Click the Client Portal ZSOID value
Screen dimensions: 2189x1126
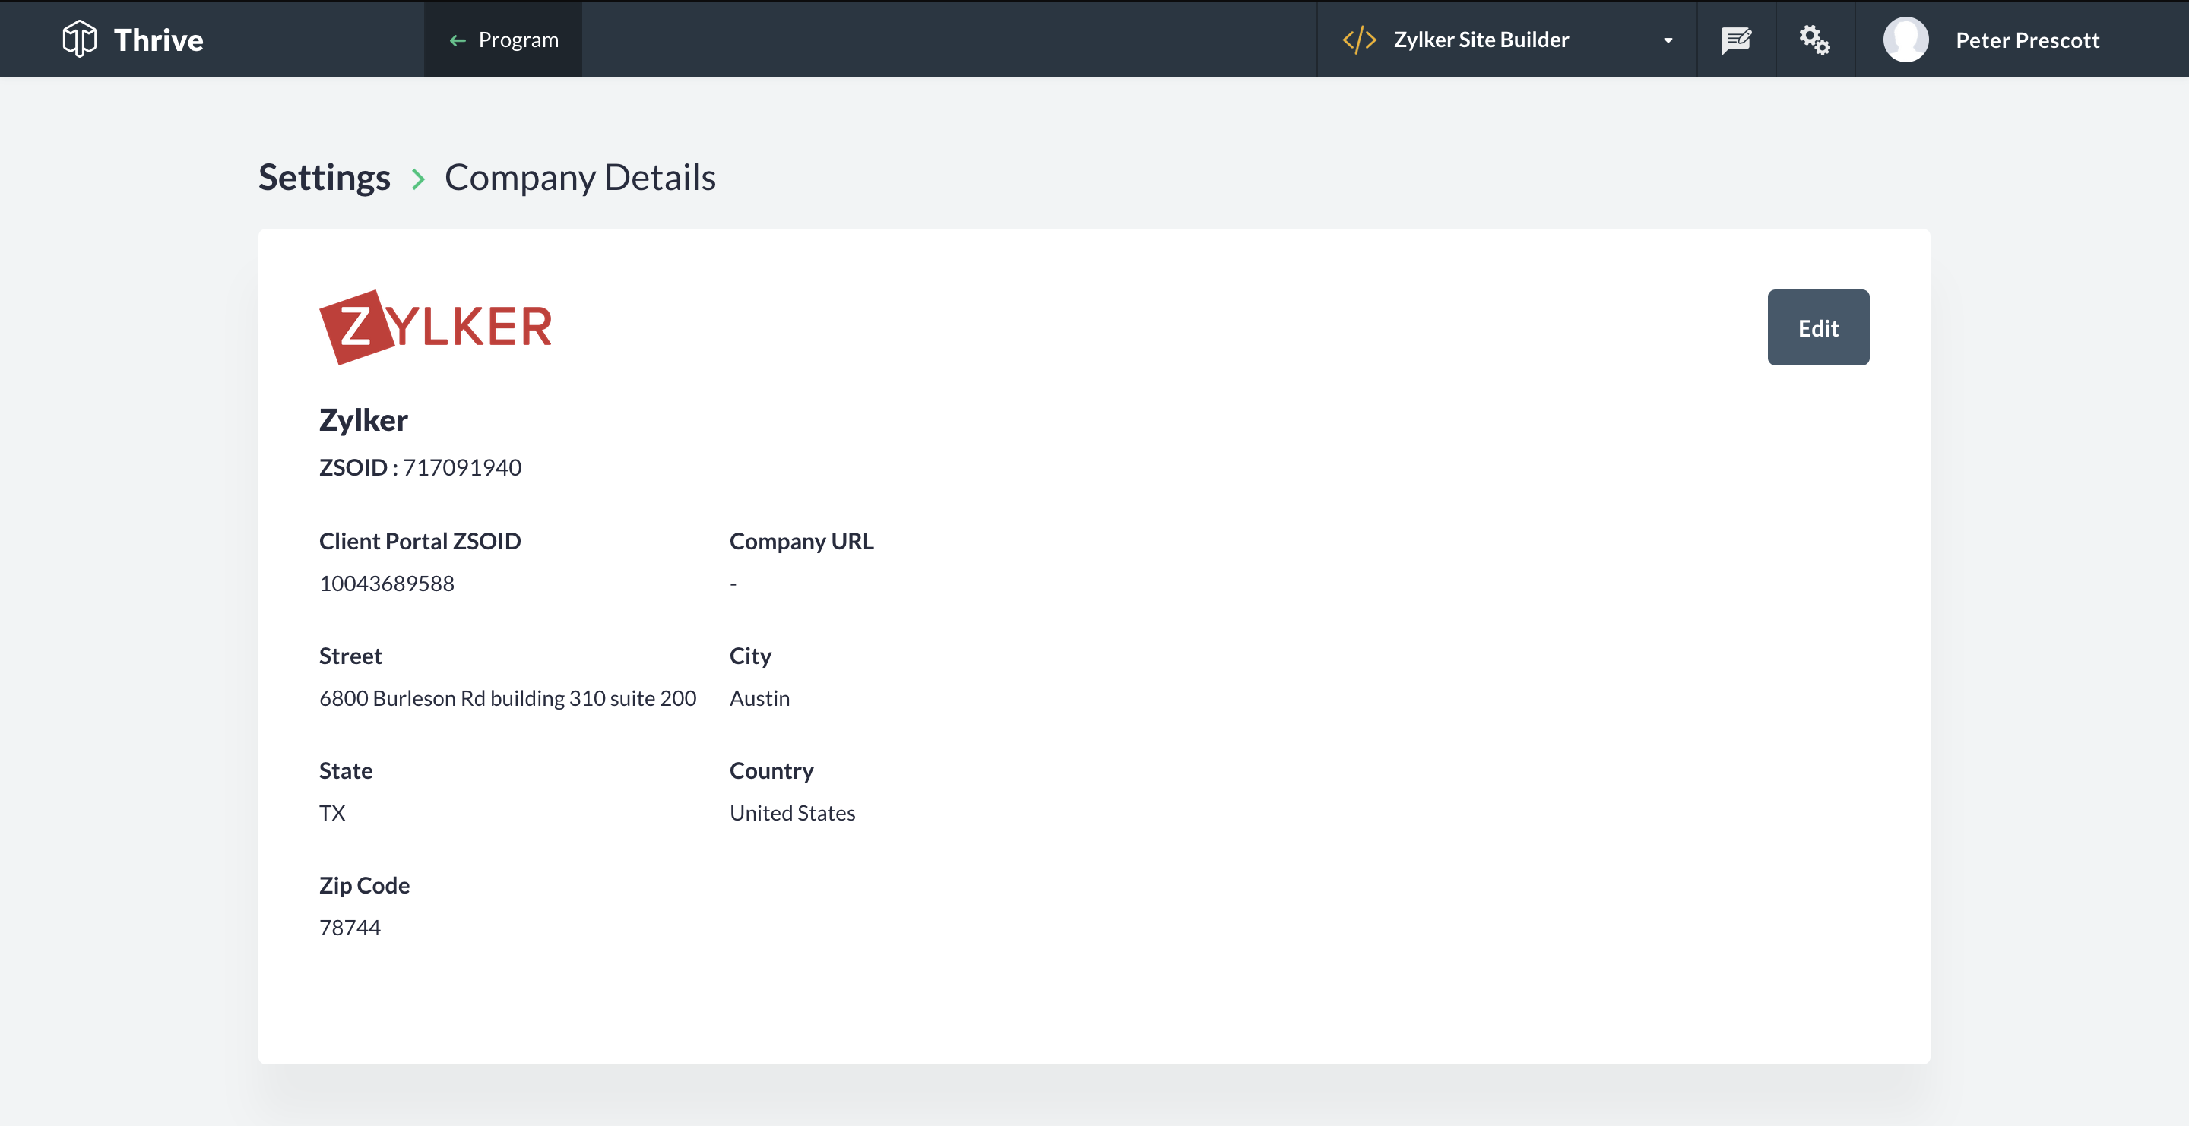pos(385,582)
